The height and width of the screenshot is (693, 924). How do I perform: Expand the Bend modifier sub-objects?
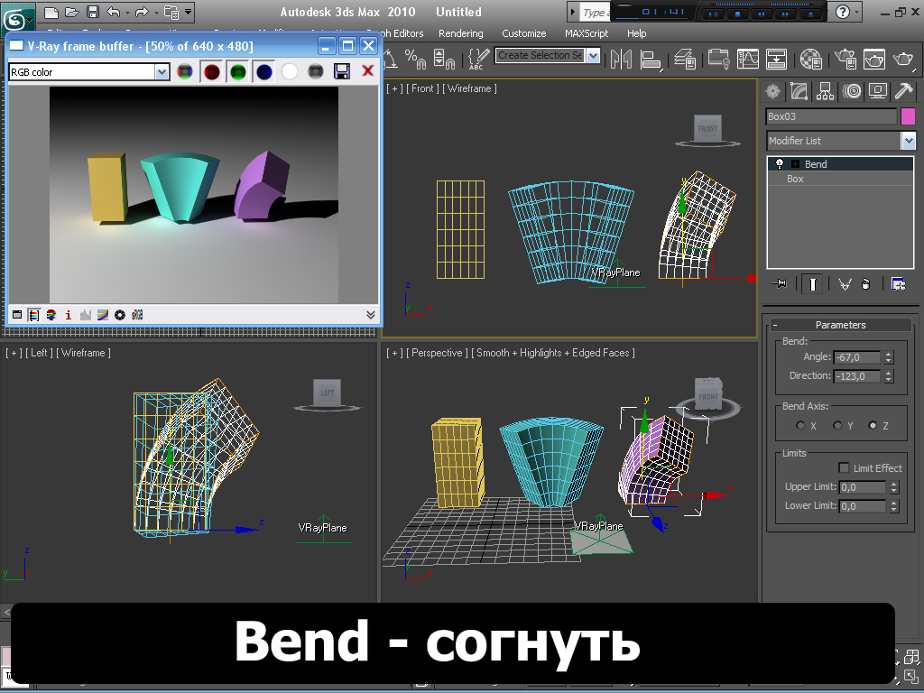[x=795, y=164]
